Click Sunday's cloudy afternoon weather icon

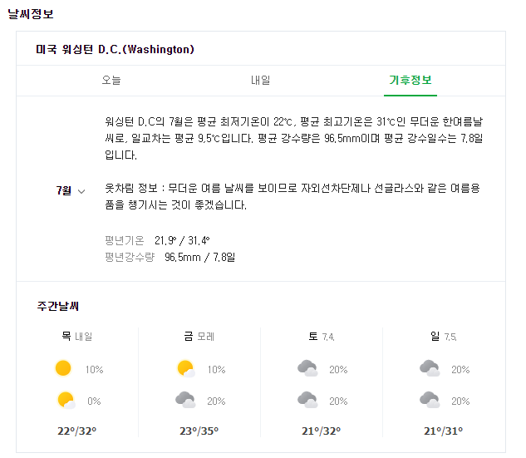tap(430, 400)
